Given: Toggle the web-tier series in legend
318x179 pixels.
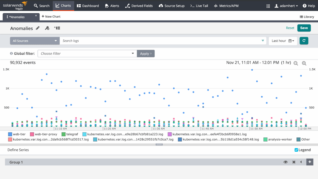Looking at the screenshot, I should (17, 134).
